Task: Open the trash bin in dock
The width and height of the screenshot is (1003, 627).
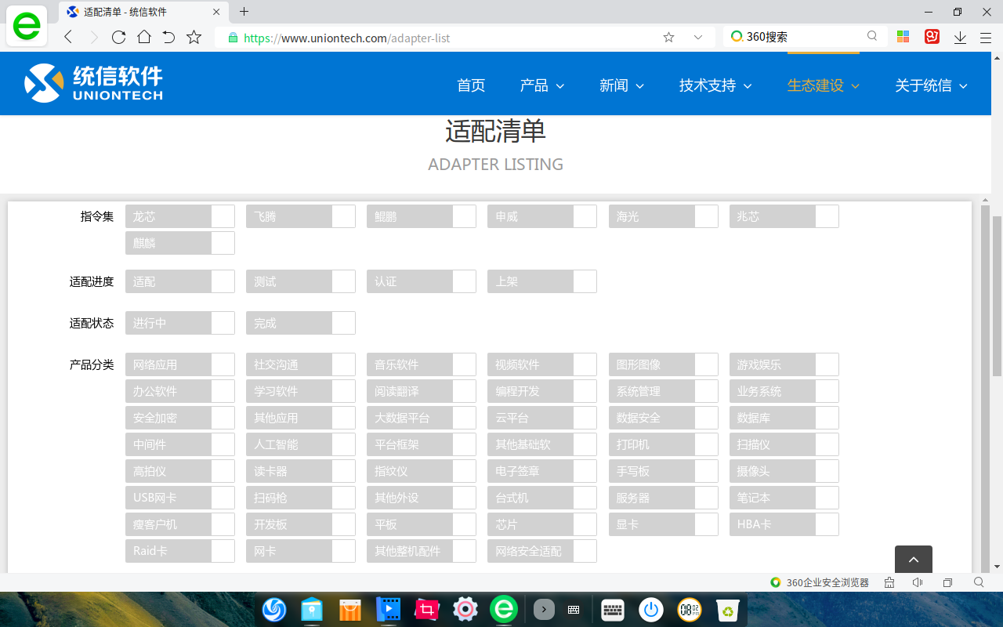Action: [x=728, y=609]
